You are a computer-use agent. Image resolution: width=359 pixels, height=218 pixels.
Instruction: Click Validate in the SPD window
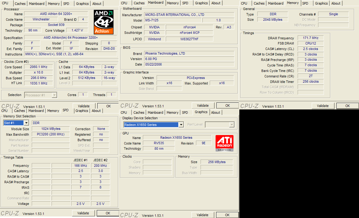[x=83, y=213]
